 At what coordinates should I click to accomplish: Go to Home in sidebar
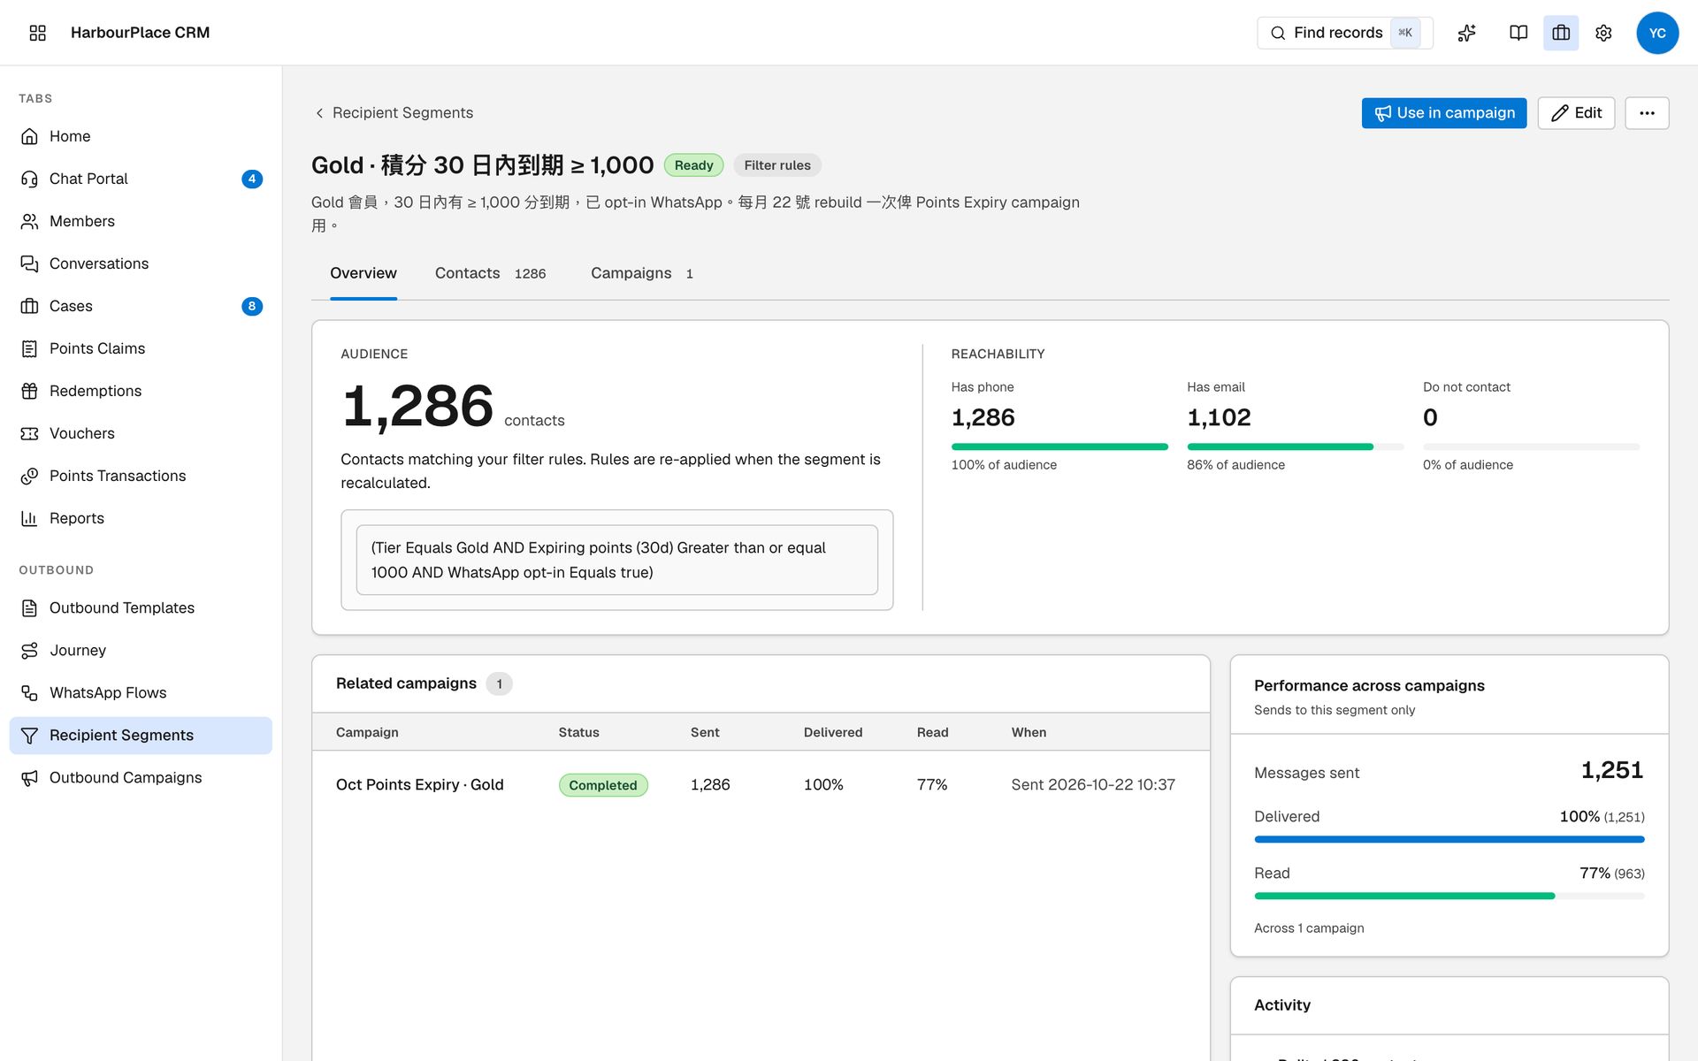click(x=141, y=136)
